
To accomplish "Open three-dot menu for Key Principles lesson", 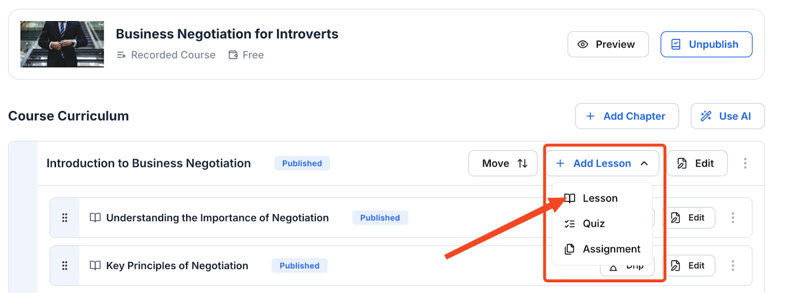I will click(x=732, y=266).
